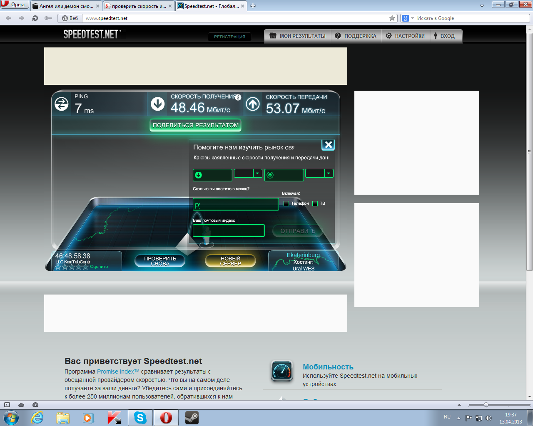
Task: Open the Opera main menu button
Action: 15,5
